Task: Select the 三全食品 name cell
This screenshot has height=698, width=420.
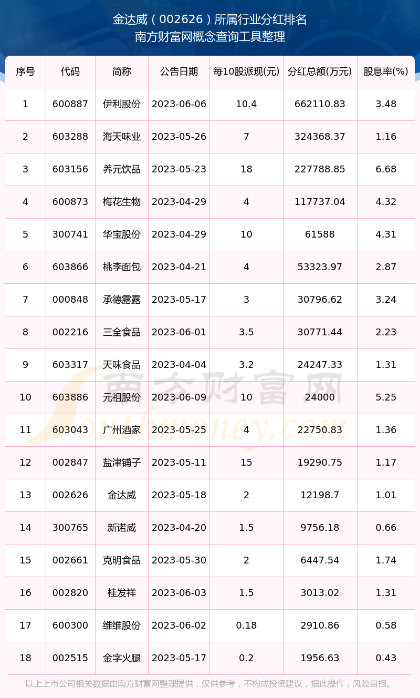Action: pyautogui.click(x=122, y=332)
